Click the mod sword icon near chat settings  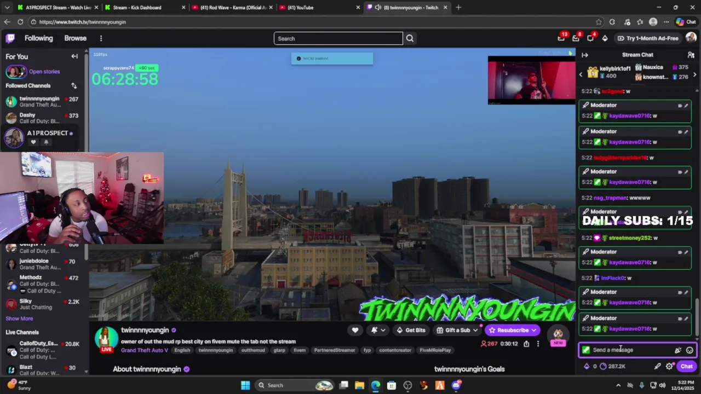(x=658, y=367)
